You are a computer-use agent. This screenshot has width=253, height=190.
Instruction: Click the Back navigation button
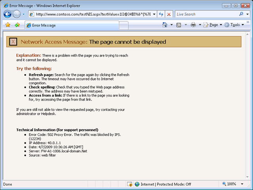pos(8,14)
